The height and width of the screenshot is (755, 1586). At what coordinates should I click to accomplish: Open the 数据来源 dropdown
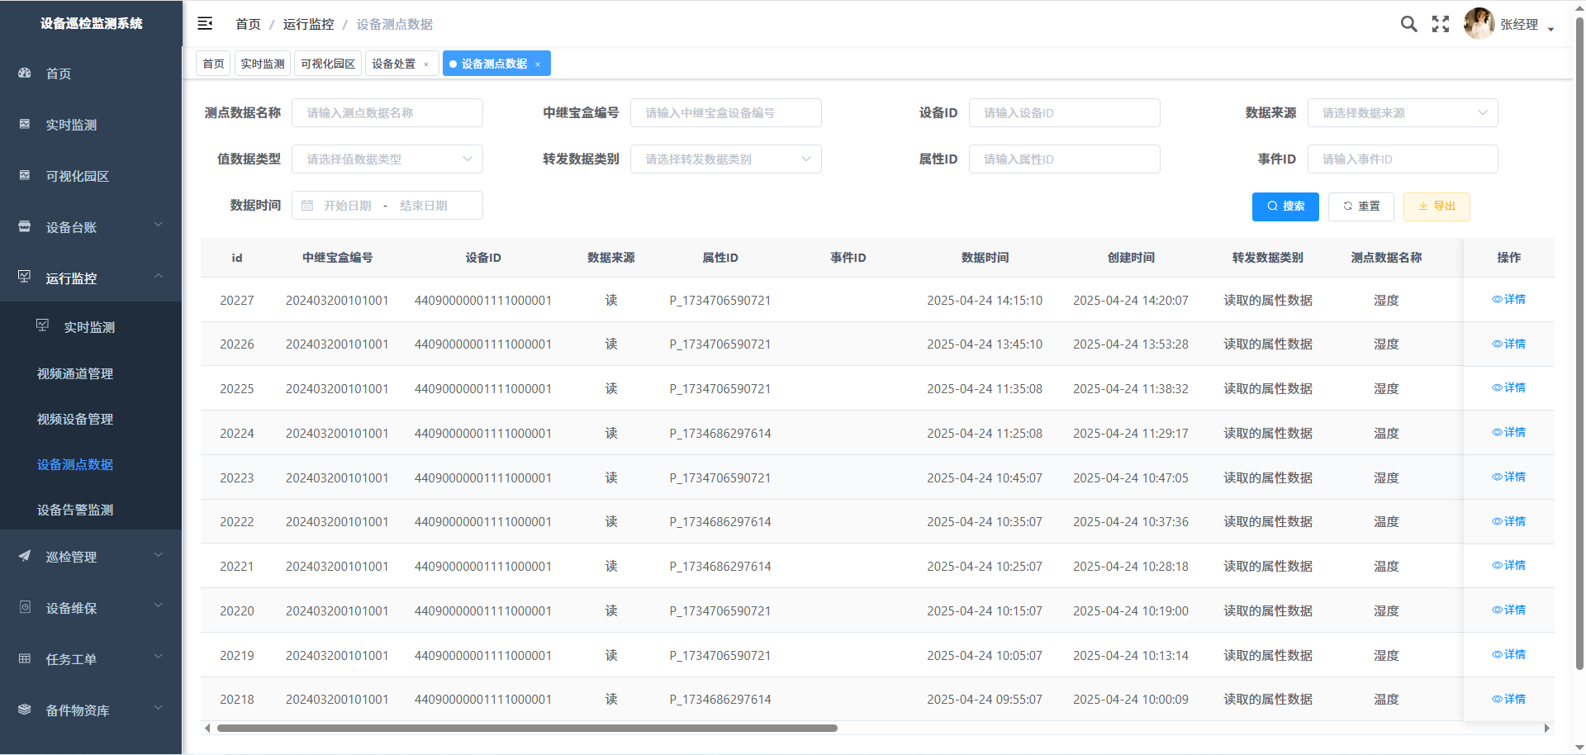click(1402, 113)
